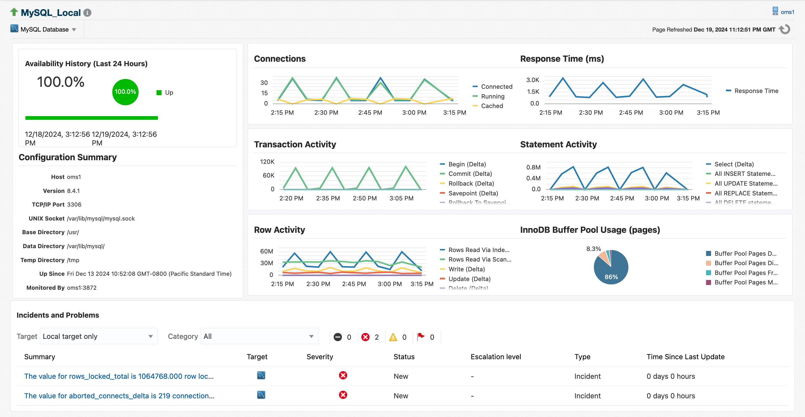Click the green availability progress bar
805x417 pixels.
[92, 119]
